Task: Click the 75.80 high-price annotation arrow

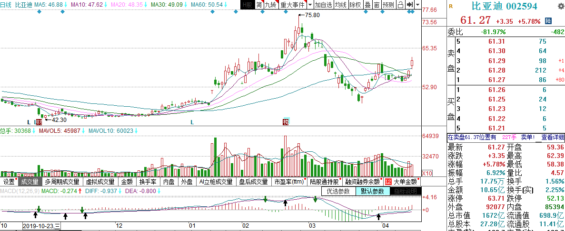Action: tap(302, 15)
